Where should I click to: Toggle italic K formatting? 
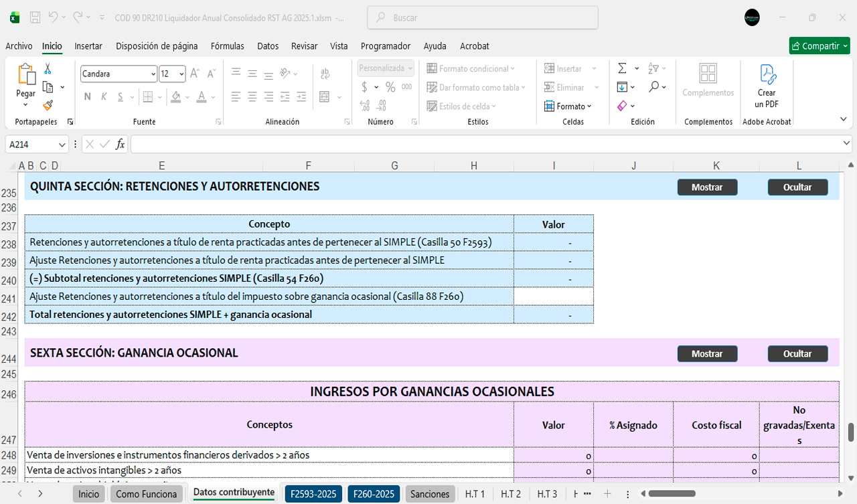[x=104, y=96]
